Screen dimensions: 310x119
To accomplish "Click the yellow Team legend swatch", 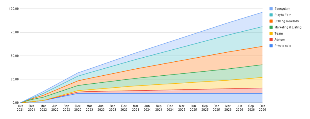I will pyautogui.click(x=271, y=34).
